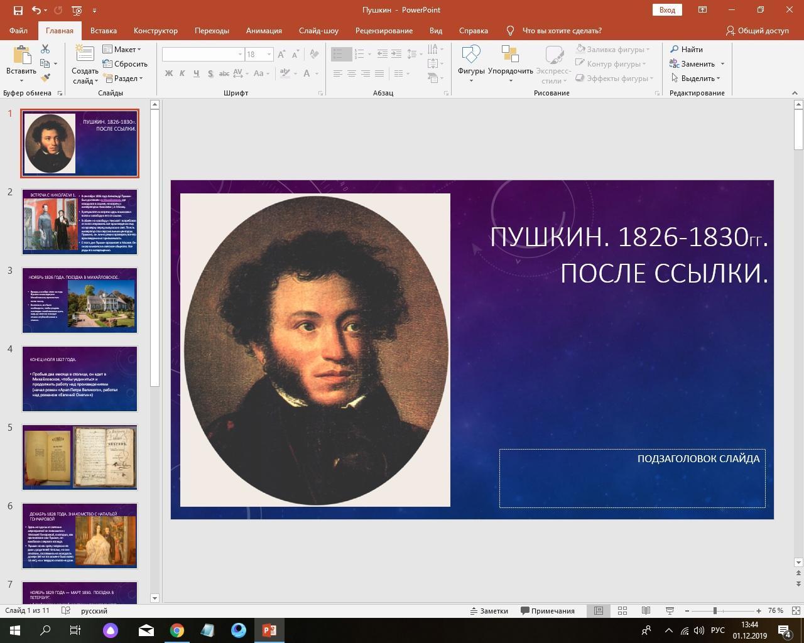Switch to reading view in status bar
This screenshot has height=643, width=804.
pos(646,610)
